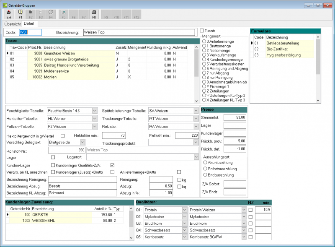This screenshot has width=335, height=247.
Task: Open the Feuchtigkeits-Tabelle dropdown
Action: (x=95, y=111)
